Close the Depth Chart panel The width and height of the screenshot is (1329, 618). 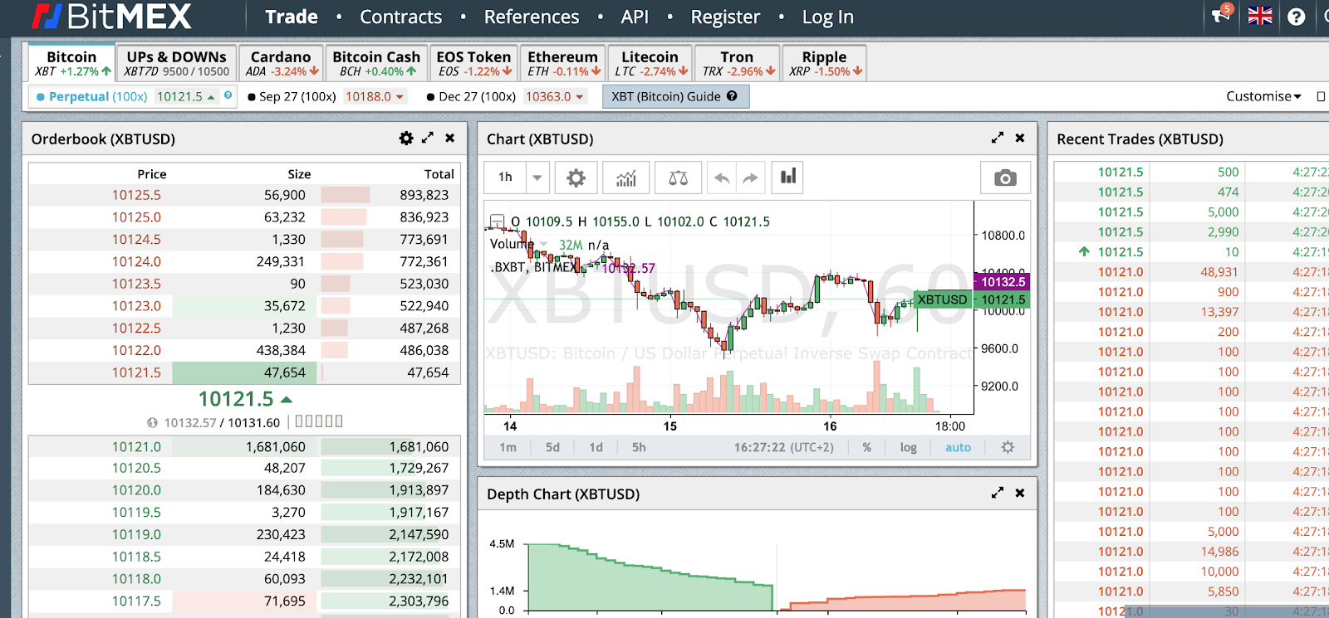(x=1020, y=494)
